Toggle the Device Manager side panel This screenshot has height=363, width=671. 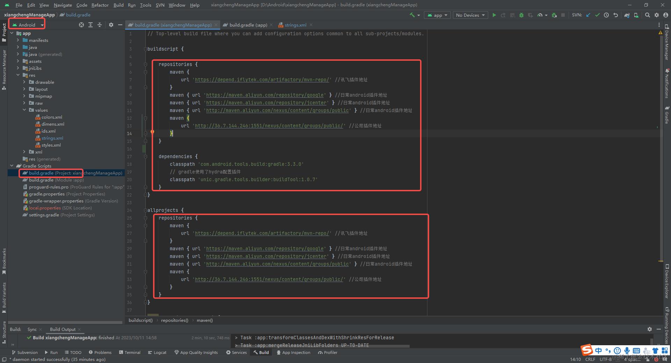pos(667,42)
